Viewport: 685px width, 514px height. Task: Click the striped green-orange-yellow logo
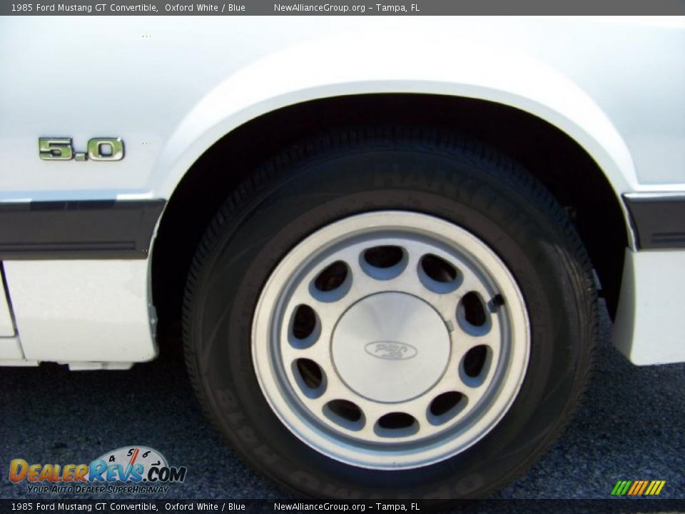(x=638, y=488)
